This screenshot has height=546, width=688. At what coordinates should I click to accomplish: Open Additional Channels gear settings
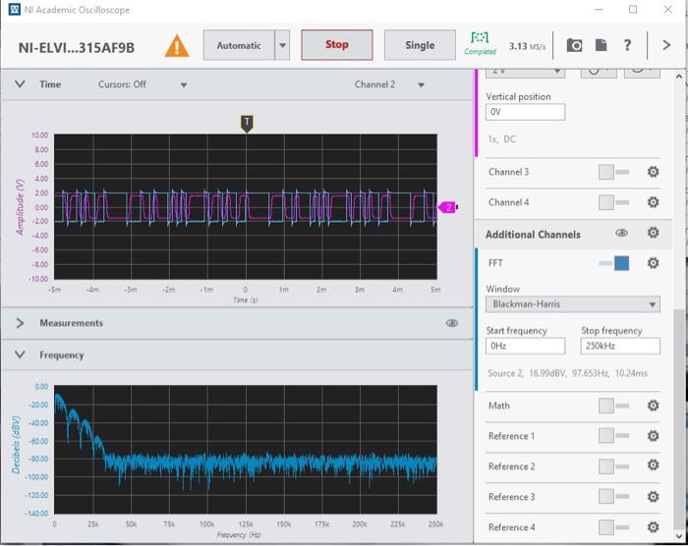(653, 233)
